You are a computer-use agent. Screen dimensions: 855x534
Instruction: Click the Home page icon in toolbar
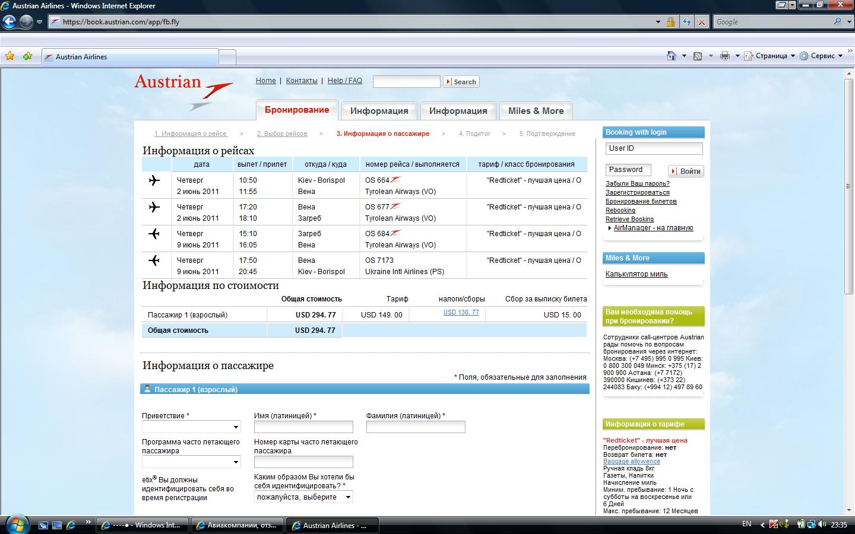(671, 56)
